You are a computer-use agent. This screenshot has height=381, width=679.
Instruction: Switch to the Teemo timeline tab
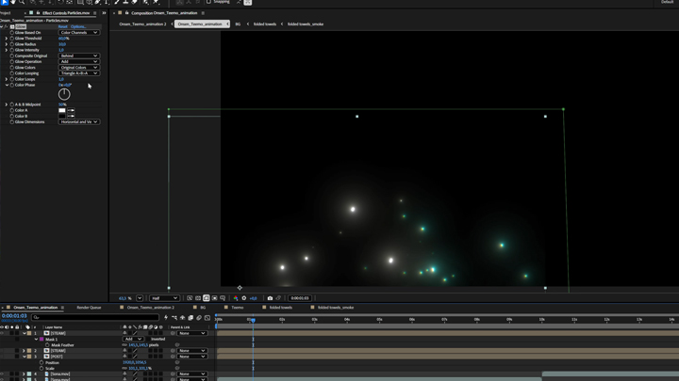click(238, 308)
